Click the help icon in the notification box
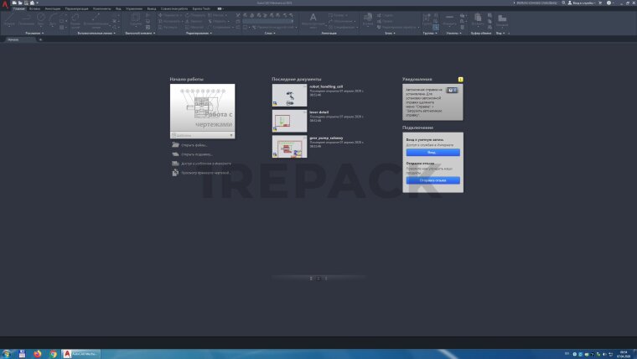 (452, 90)
